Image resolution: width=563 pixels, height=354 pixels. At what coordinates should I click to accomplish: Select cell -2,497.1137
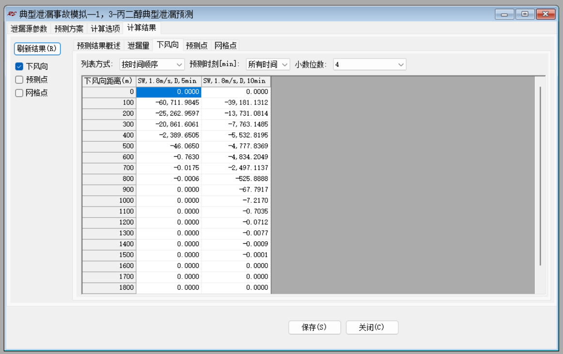(236, 168)
